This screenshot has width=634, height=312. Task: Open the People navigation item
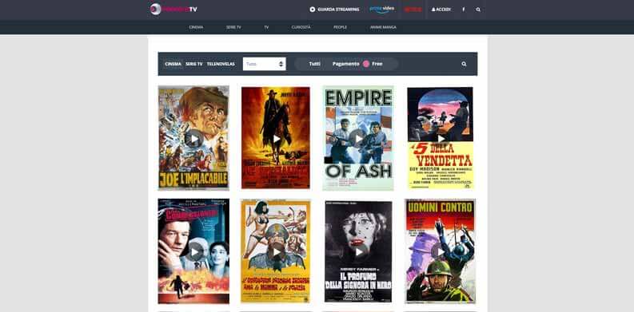tap(340, 27)
